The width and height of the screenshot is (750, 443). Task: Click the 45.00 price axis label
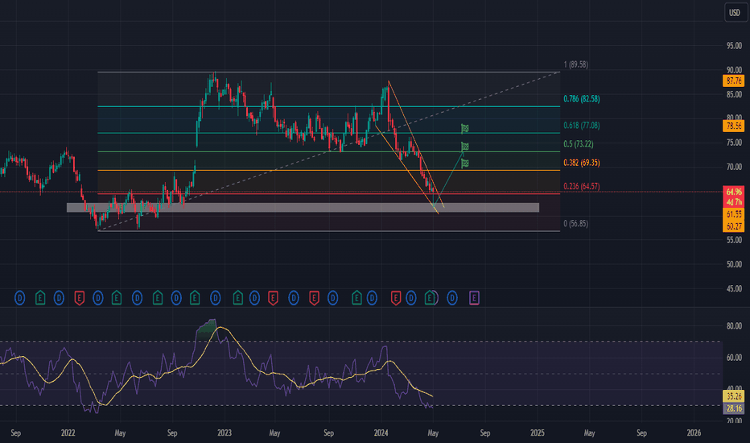coord(734,289)
